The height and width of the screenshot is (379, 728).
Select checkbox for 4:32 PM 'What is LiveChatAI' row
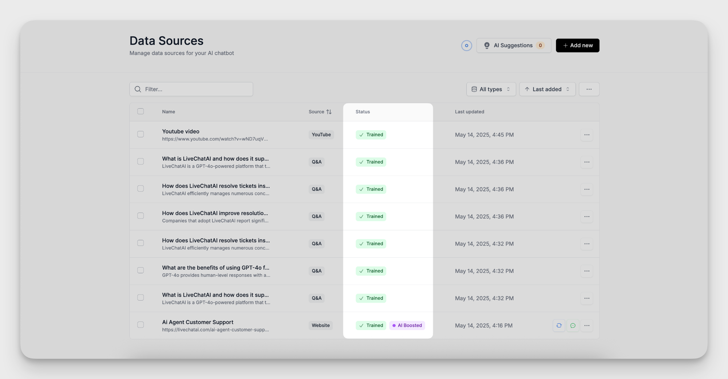coord(141,298)
